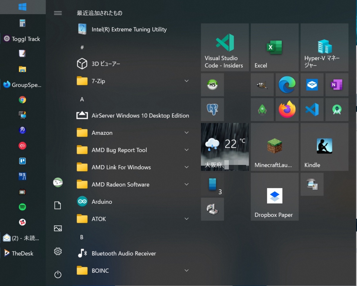Click the Windows Start button
This screenshot has width=357, height=286.
[23, 7]
